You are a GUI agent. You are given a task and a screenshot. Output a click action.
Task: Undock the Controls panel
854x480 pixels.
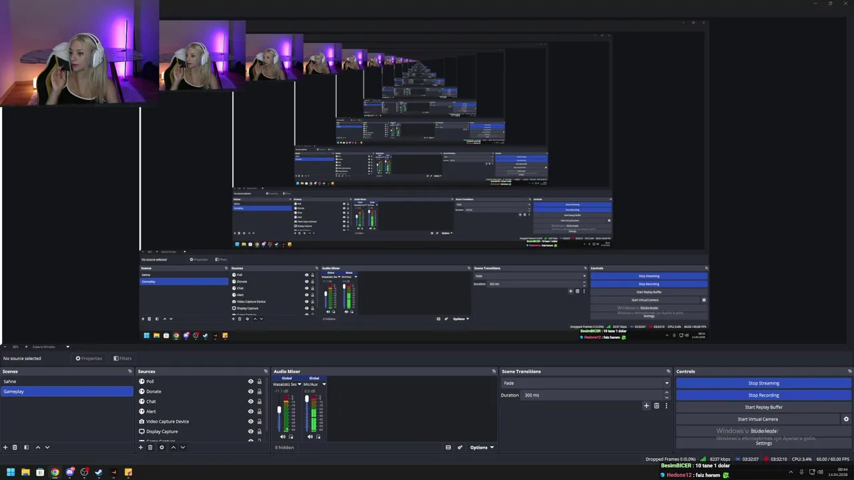tap(850, 371)
